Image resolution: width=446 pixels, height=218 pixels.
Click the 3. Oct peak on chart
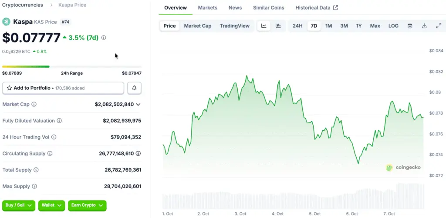click(247, 76)
